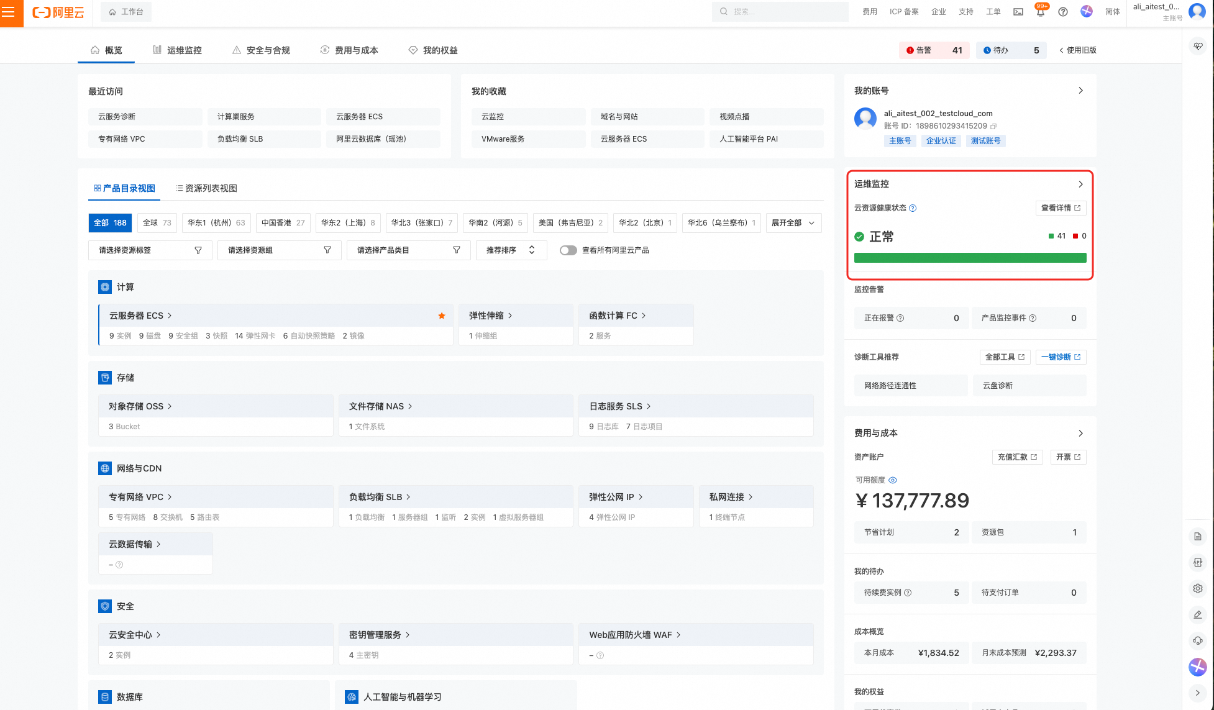Viewport: 1214px width, 710px height.
Task: Open the 推荐排序 sort dropdown
Action: point(511,250)
